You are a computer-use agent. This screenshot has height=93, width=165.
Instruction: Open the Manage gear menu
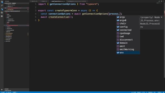pos(2,90)
